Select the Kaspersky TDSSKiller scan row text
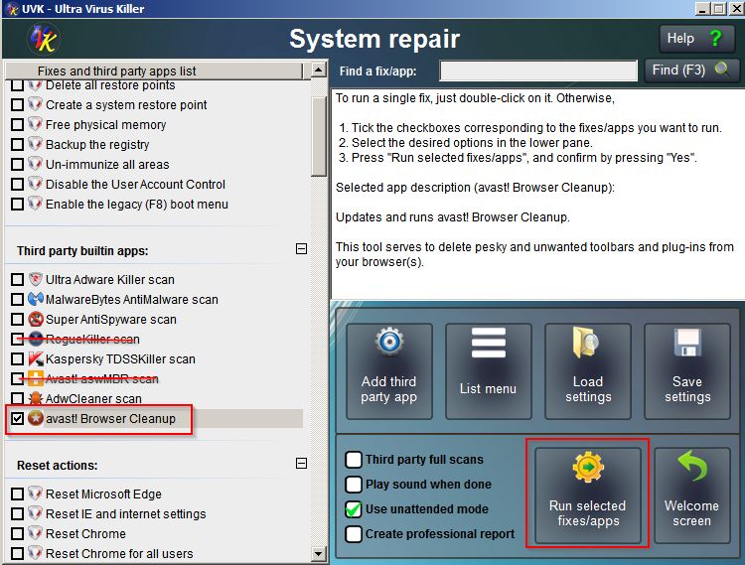 120,358
